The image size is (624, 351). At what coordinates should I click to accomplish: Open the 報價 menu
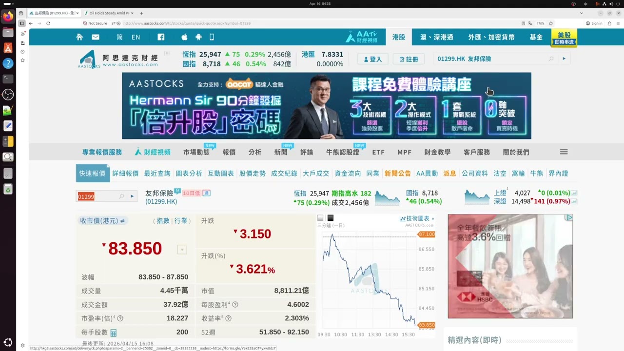click(x=229, y=152)
